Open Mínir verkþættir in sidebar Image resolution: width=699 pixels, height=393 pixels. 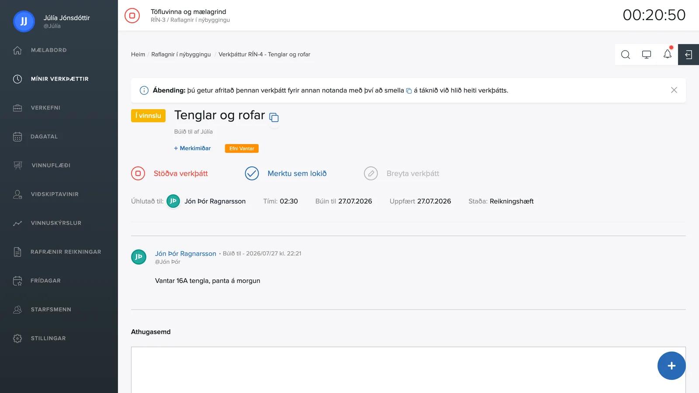point(59,79)
